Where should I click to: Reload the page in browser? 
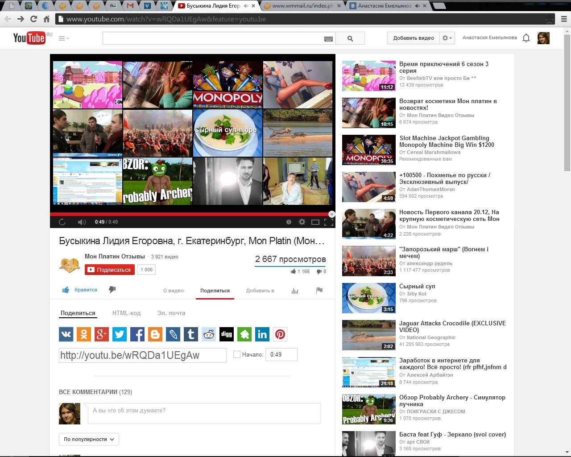(33, 19)
